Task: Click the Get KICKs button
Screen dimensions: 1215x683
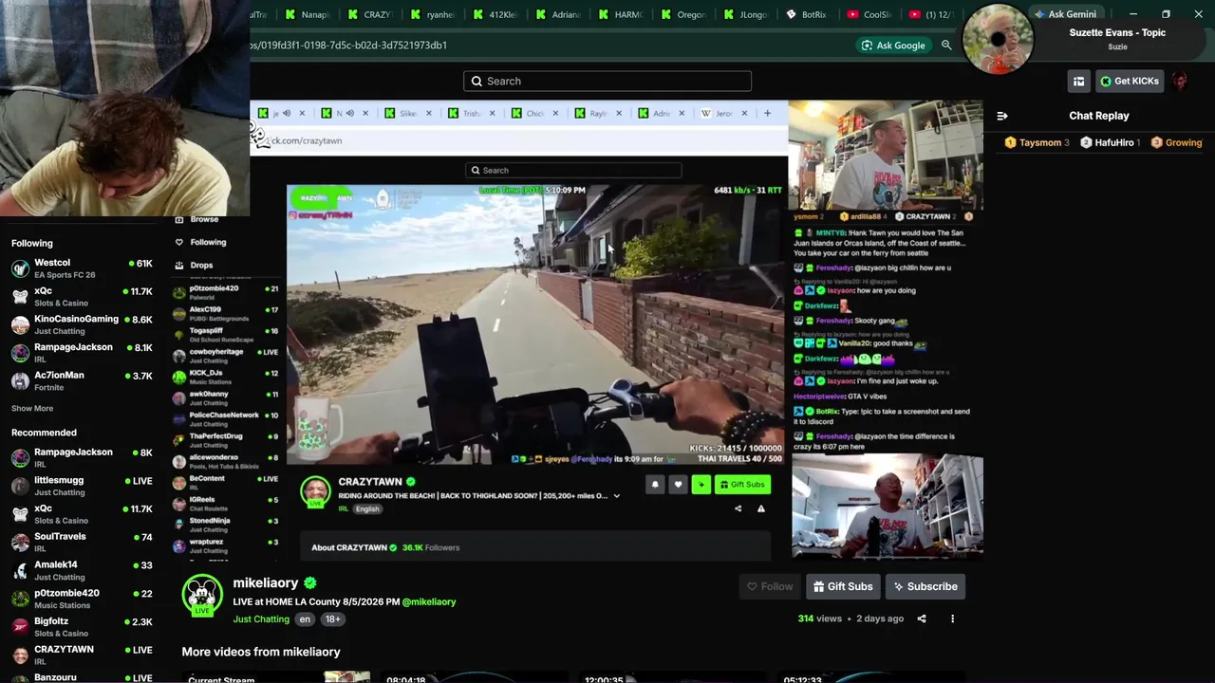Action: pos(1130,82)
